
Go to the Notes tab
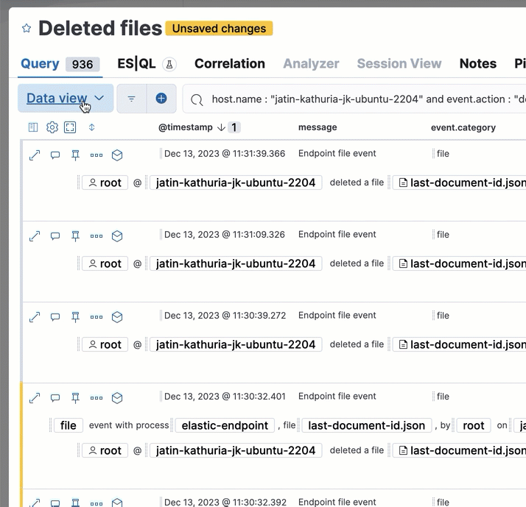point(477,64)
